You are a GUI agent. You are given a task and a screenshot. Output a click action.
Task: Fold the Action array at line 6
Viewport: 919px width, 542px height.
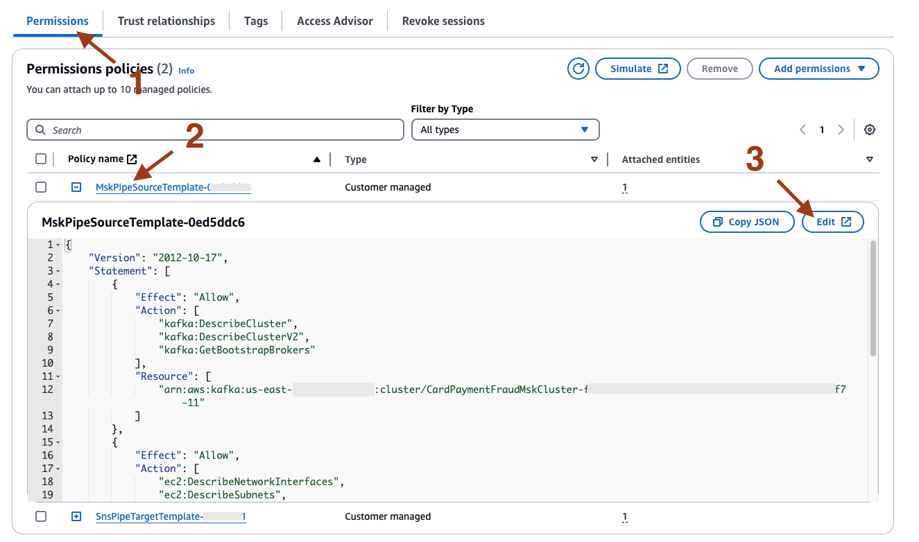click(x=58, y=311)
